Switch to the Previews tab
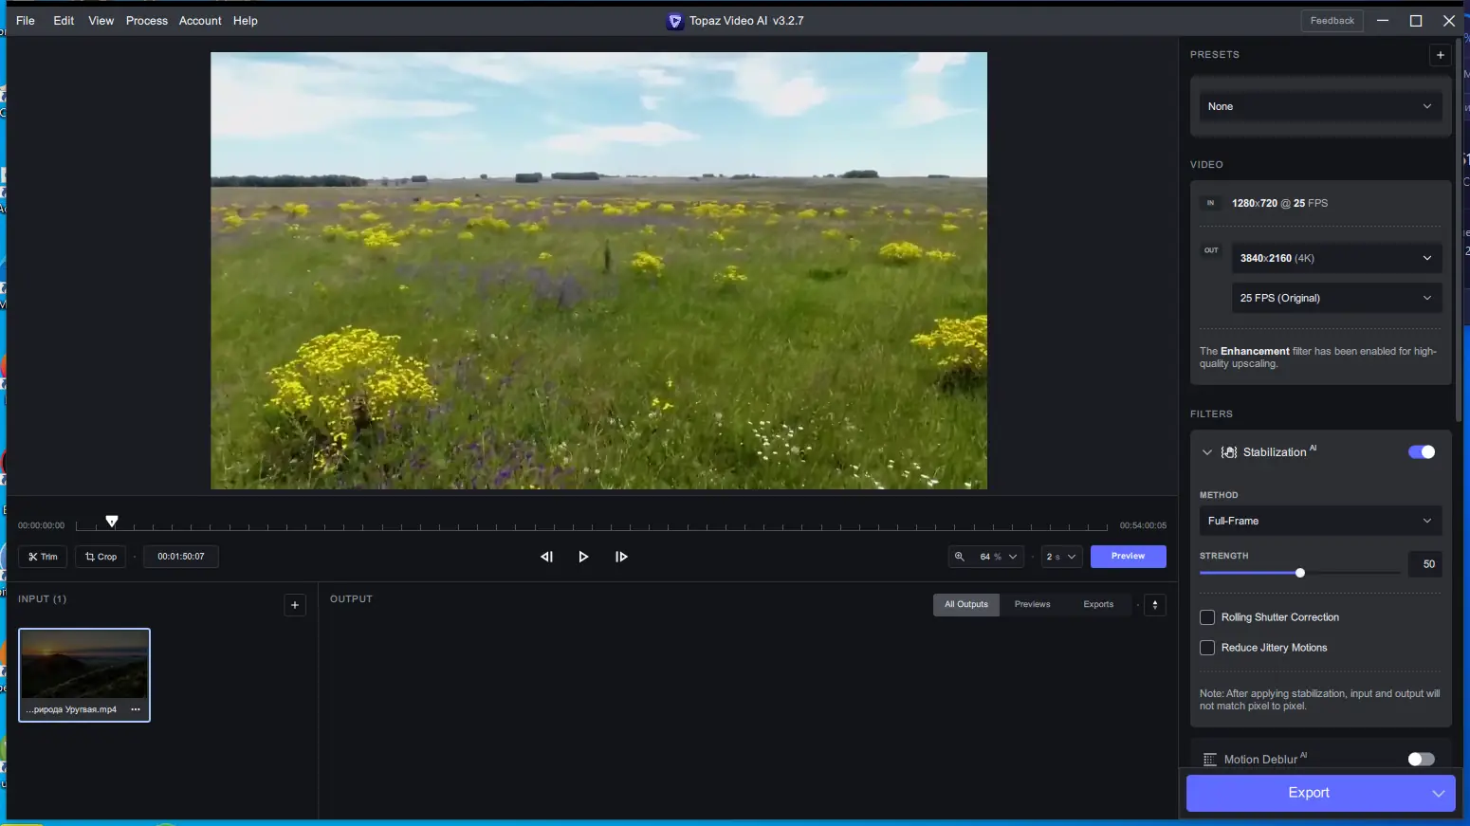 [x=1032, y=604]
